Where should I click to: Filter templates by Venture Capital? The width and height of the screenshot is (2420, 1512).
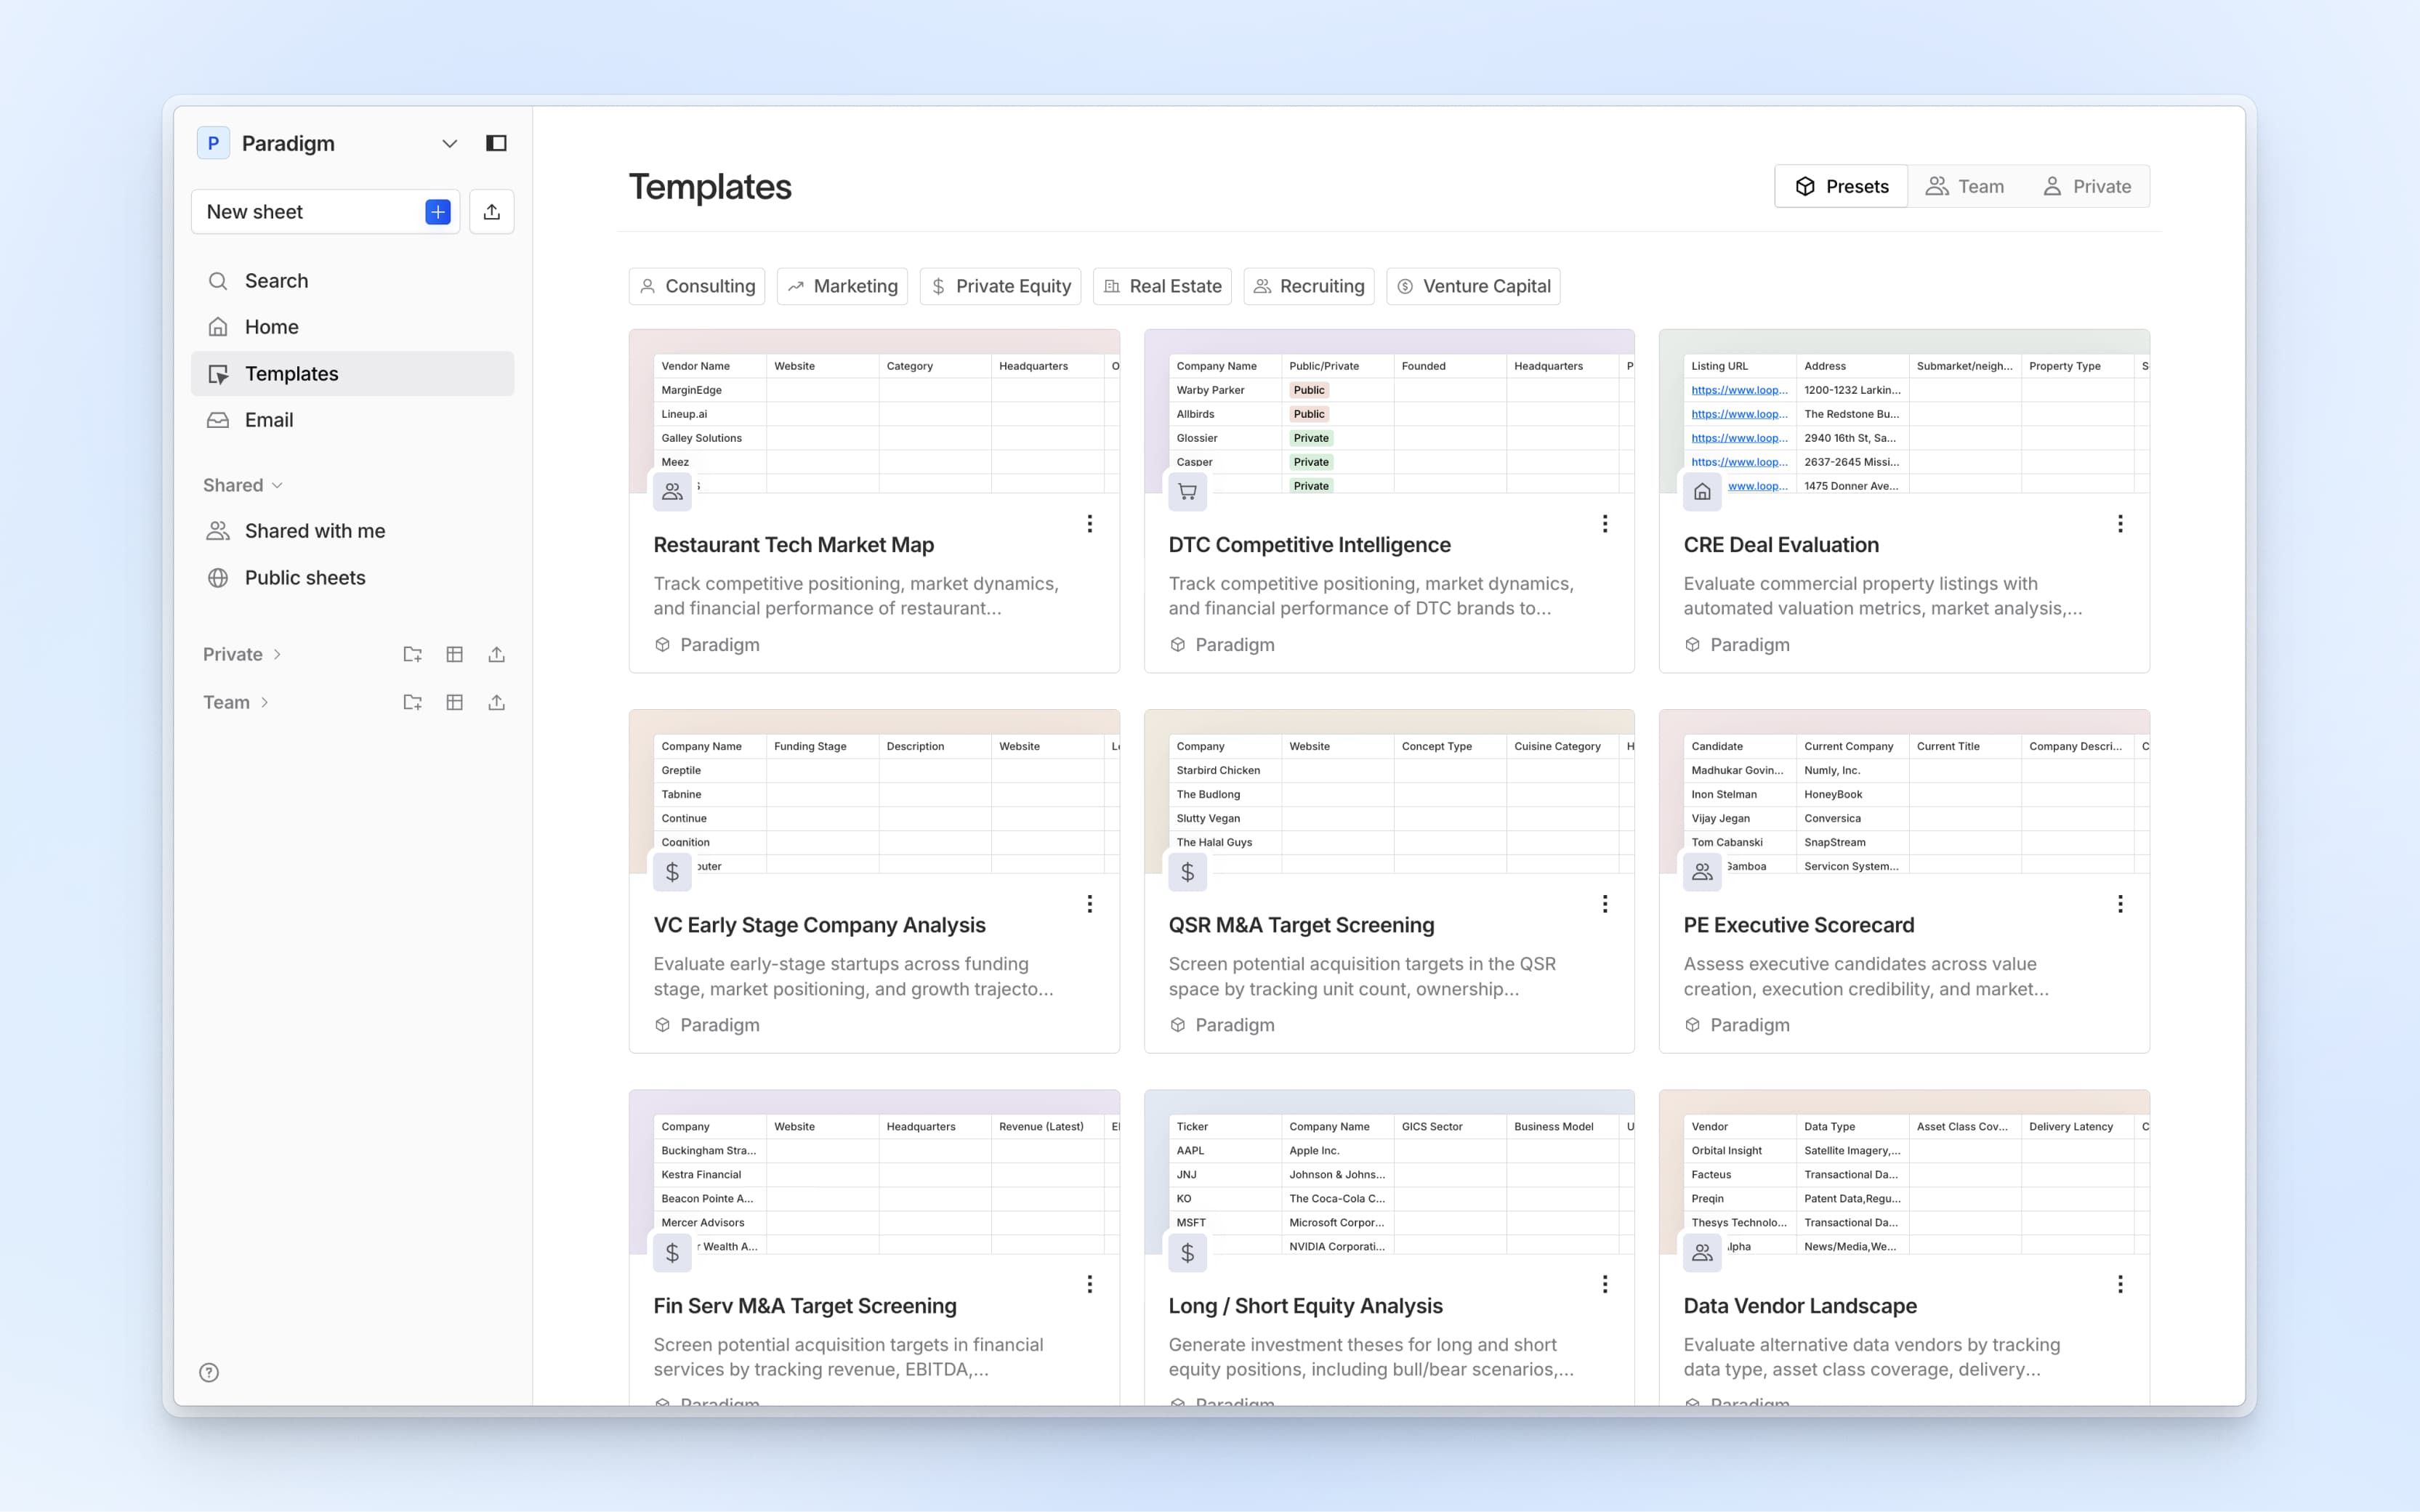(x=1472, y=286)
